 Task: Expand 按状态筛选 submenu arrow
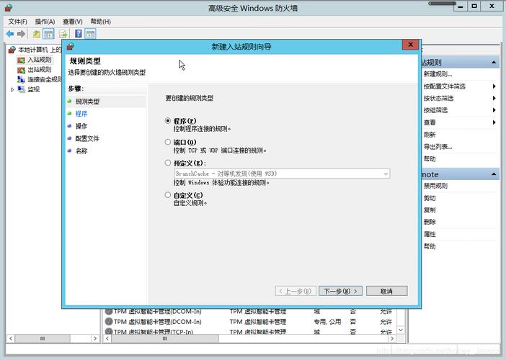coord(494,99)
